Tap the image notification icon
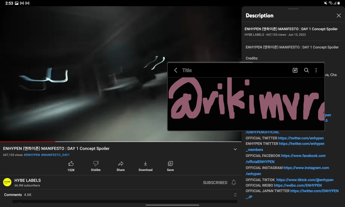The width and height of the screenshot is (345, 207). 16,3
